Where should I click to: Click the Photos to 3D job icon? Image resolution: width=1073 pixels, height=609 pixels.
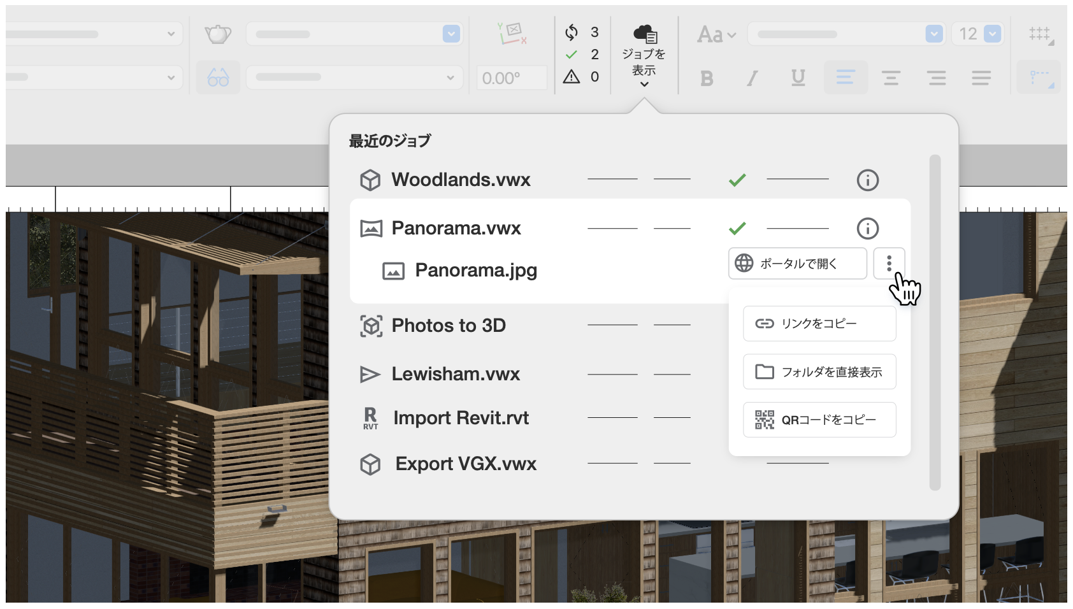pyautogui.click(x=371, y=326)
